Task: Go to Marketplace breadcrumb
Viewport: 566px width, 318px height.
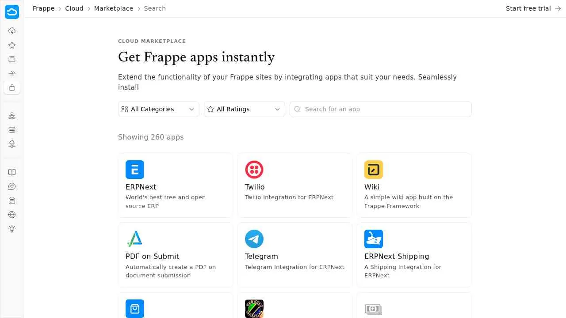Action: (x=114, y=8)
